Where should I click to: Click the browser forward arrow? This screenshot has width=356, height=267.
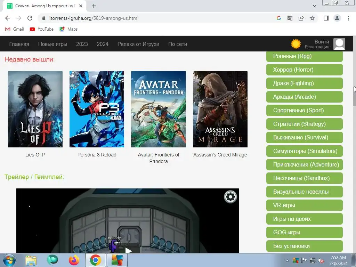[x=19, y=18]
